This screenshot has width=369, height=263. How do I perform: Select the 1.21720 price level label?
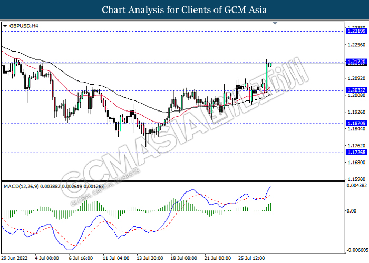[356, 62]
